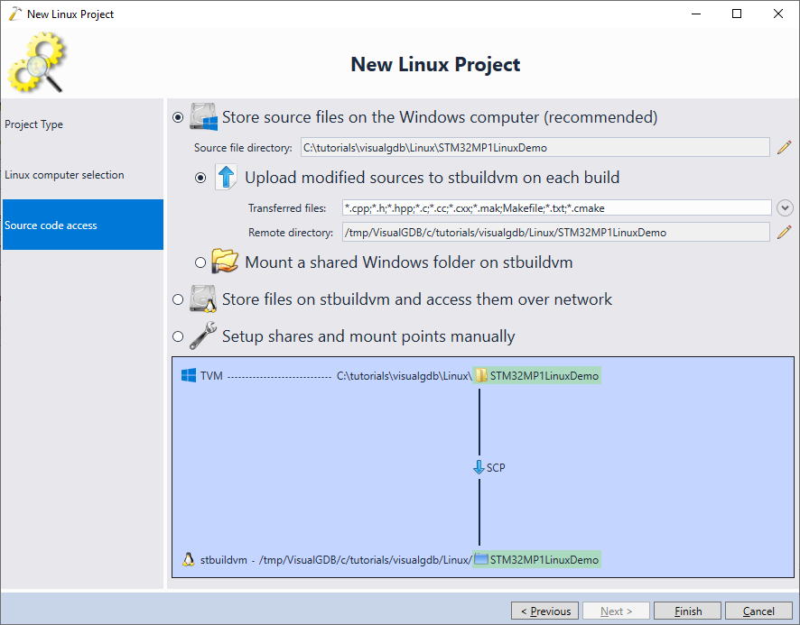This screenshot has width=800, height=625.
Task: Edit remote directory with pencil icon
Action: tap(784, 233)
